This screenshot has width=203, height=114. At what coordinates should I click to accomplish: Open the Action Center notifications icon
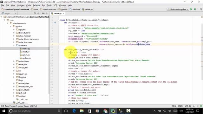point(198,111)
